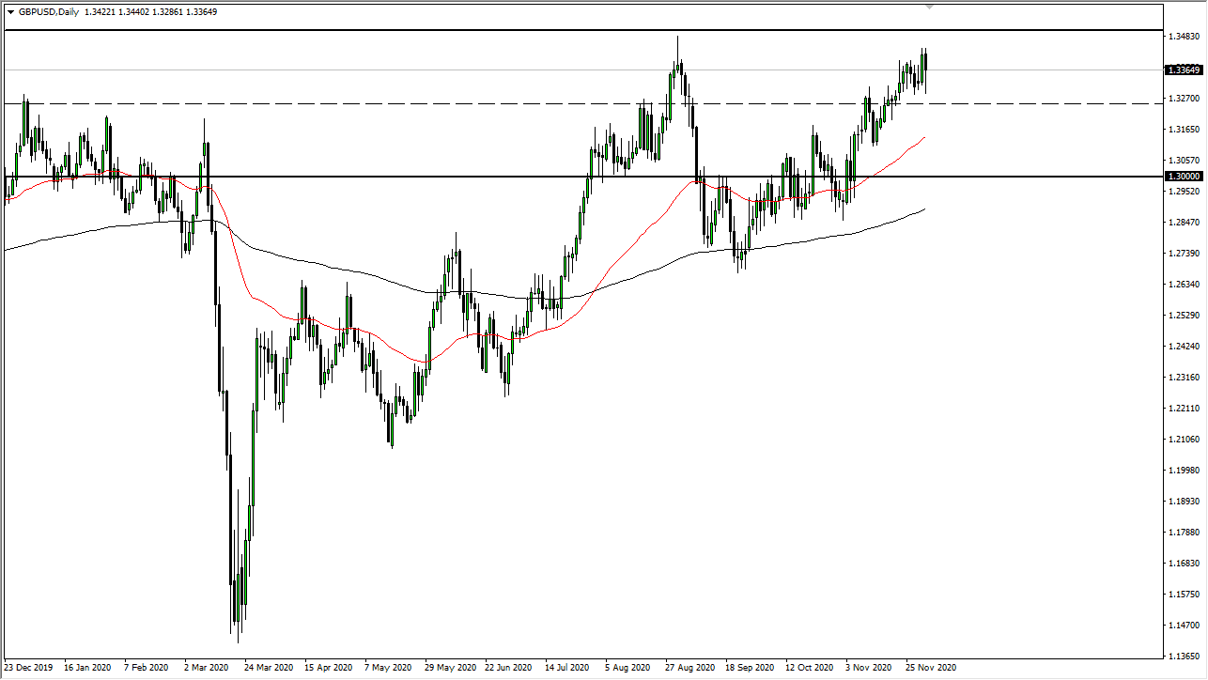Click the low price value 1.32861

coord(167,11)
